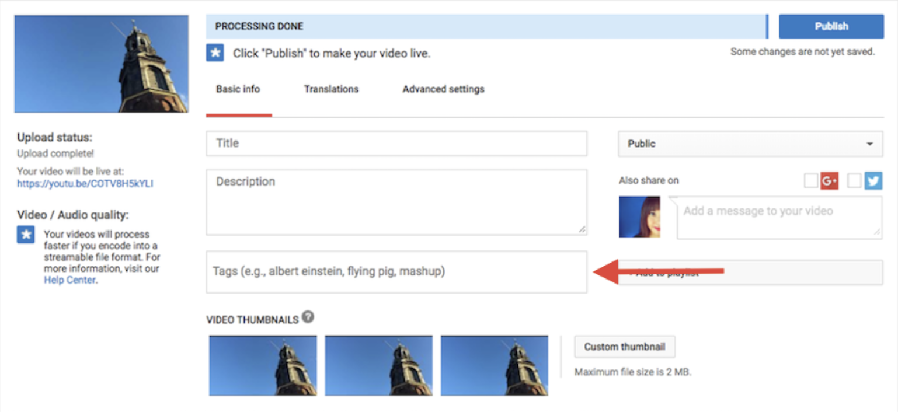This screenshot has width=898, height=412.
Task: Click the large video preview thumbnail
Action: coord(102,64)
